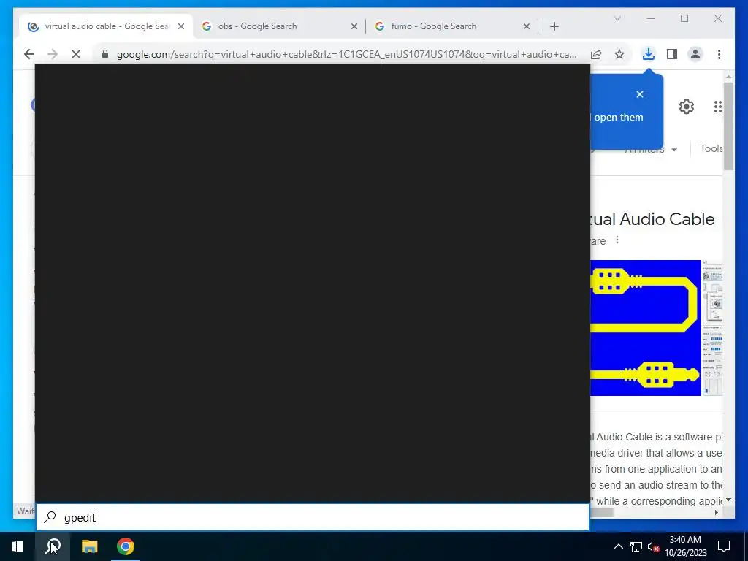Open the side screenshot thumbnail strip

coord(712,328)
